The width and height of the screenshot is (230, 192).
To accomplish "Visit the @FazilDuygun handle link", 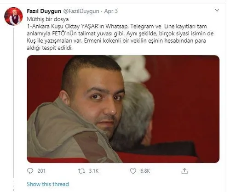I will (x=81, y=11).
